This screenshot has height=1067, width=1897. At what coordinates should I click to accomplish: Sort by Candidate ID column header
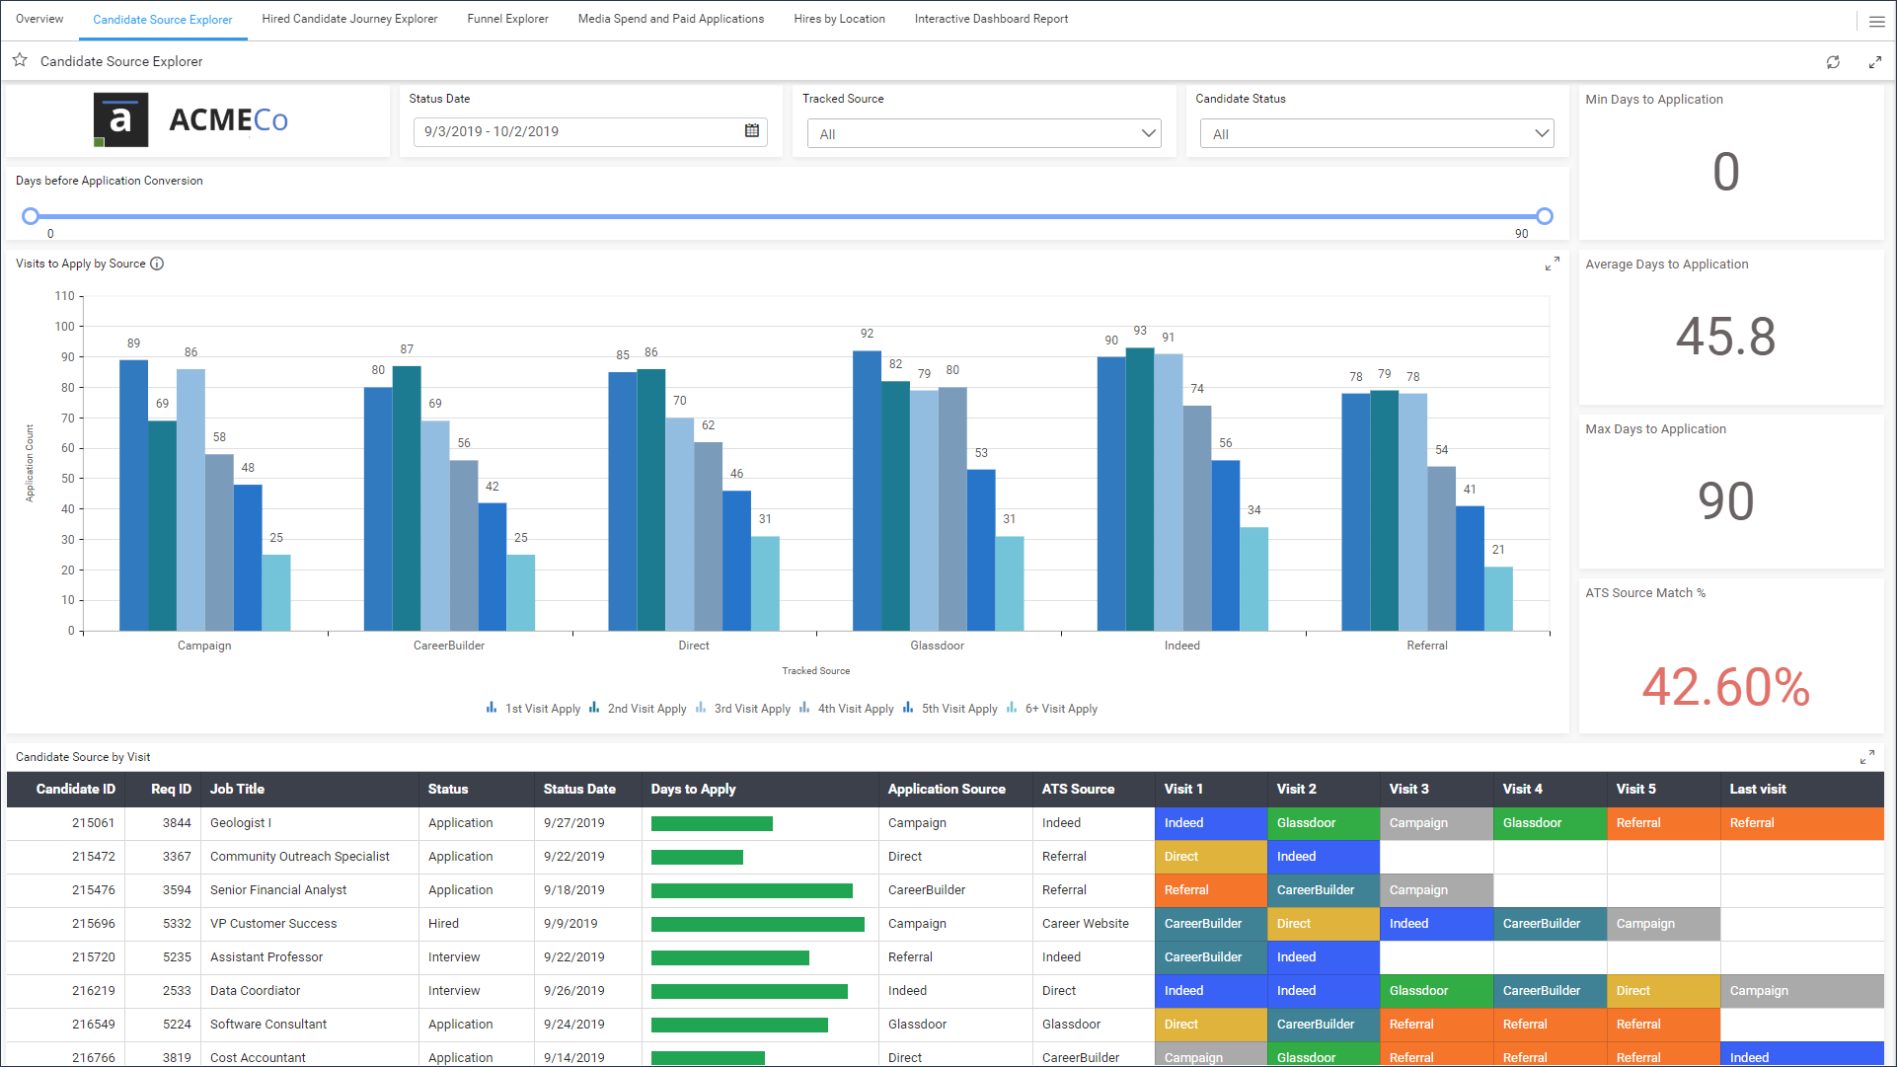pos(75,789)
